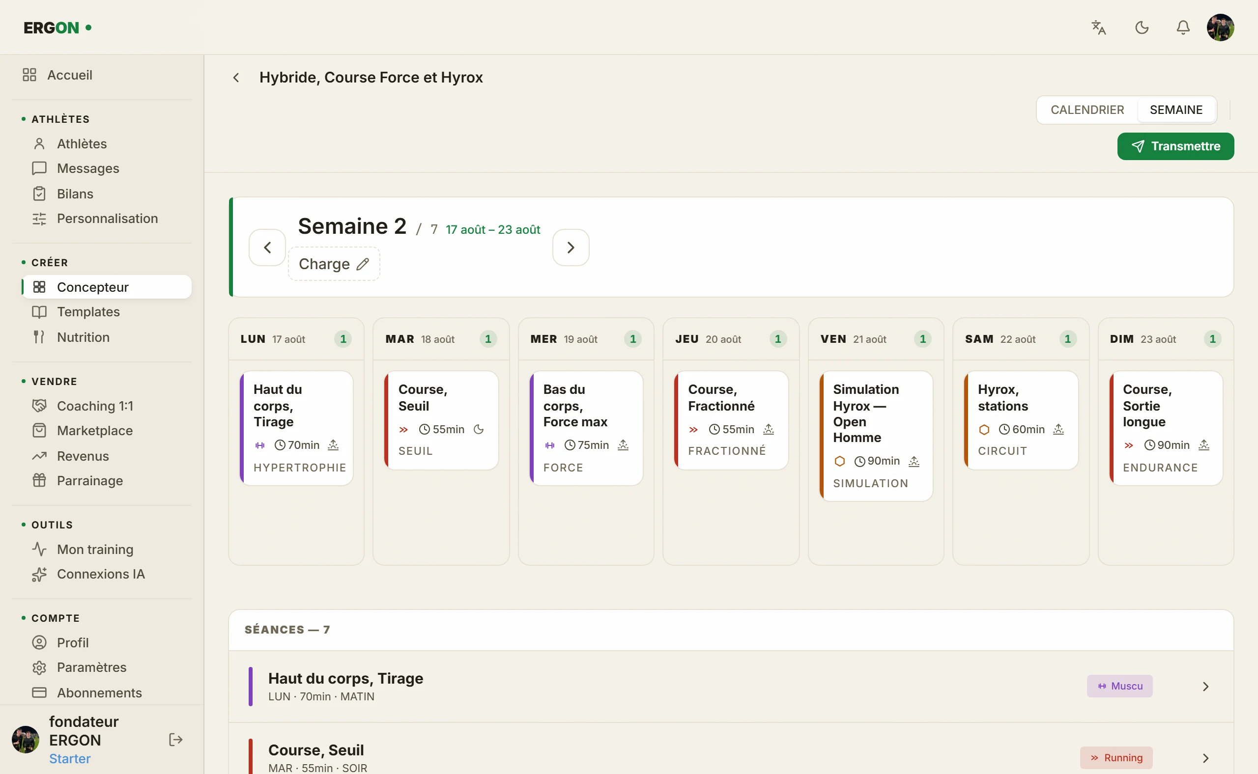Open the language translation icon

1099,28
